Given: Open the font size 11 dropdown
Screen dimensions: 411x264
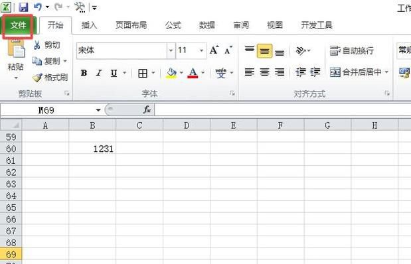Looking at the screenshot, I should point(201,50).
